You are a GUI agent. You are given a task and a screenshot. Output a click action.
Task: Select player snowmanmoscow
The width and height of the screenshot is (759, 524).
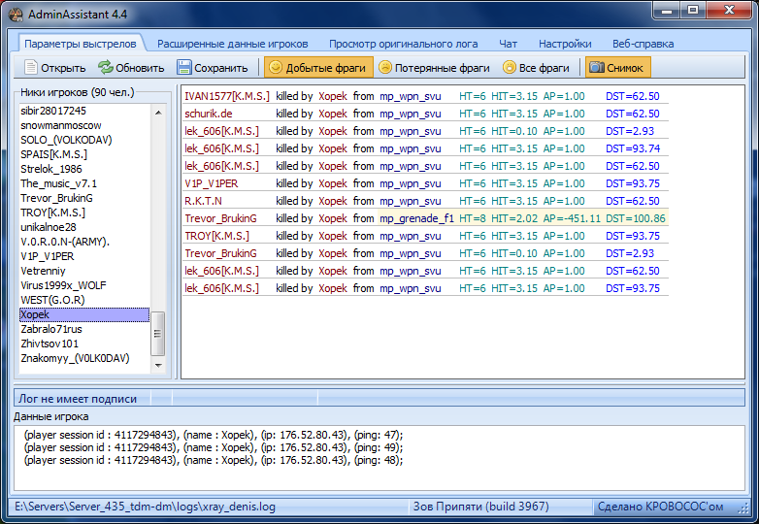click(84, 125)
